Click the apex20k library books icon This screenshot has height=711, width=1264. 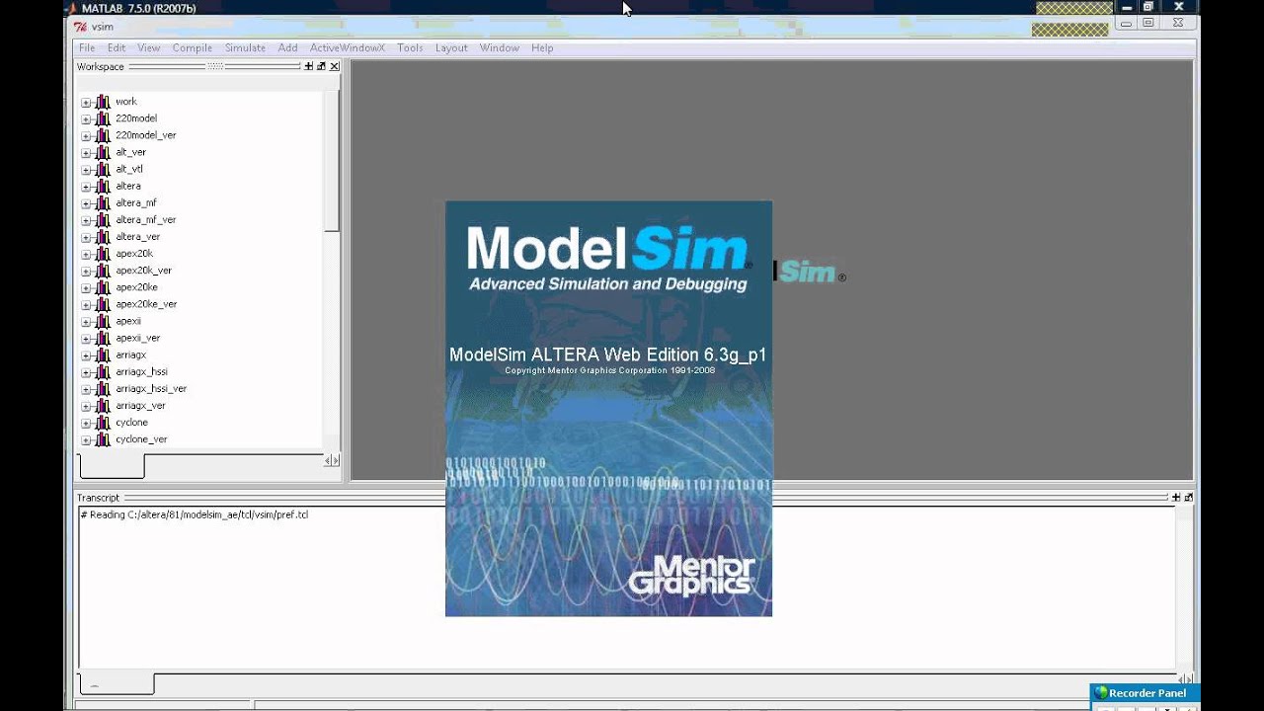coord(103,254)
